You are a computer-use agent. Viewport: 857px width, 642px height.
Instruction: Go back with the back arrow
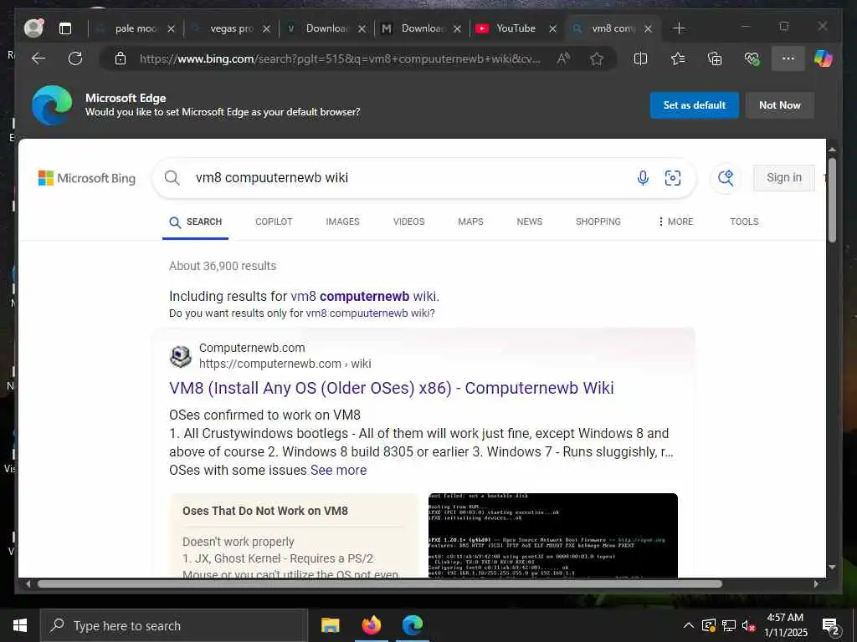click(38, 59)
